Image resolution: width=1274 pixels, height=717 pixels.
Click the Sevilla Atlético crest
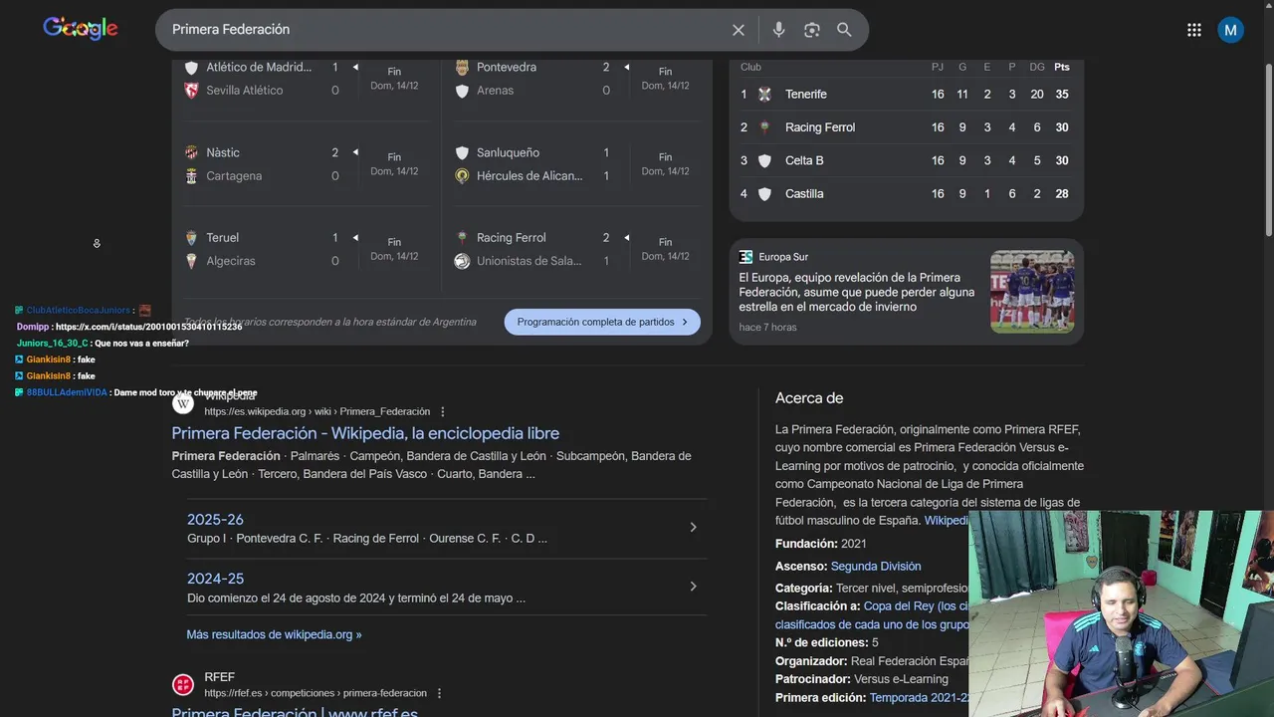tap(191, 91)
